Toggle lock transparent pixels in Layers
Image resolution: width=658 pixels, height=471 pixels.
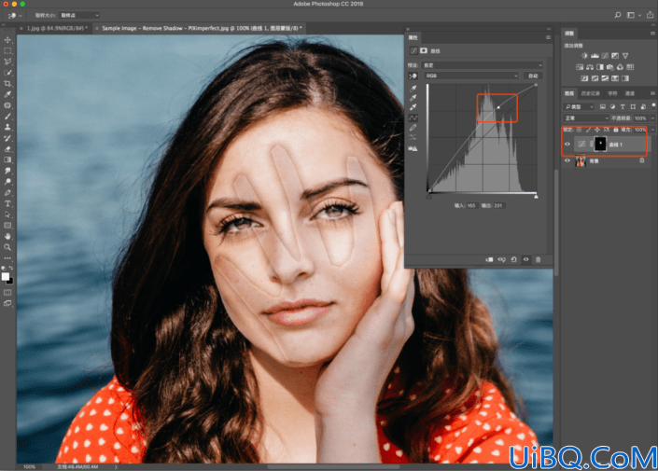(x=579, y=130)
